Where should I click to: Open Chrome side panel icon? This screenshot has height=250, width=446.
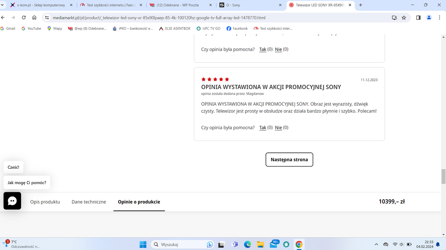(x=418, y=18)
